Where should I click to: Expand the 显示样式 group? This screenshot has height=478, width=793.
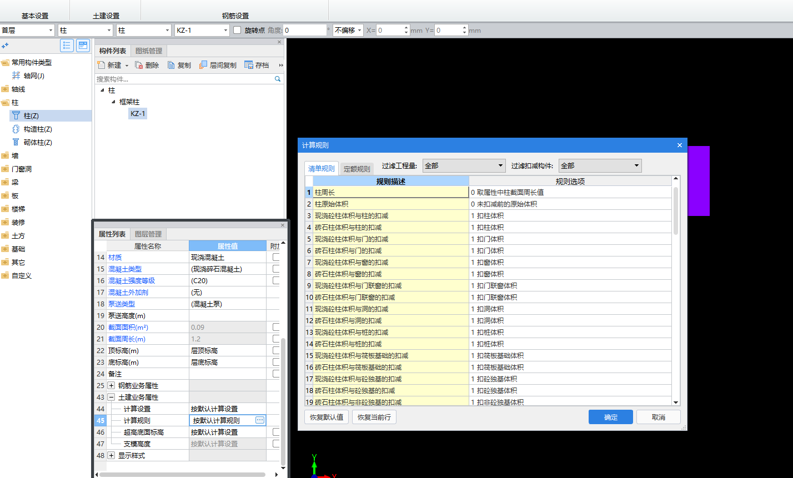point(111,455)
